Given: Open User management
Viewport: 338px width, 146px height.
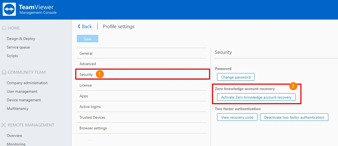Looking at the screenshot, I should [22, 91].
